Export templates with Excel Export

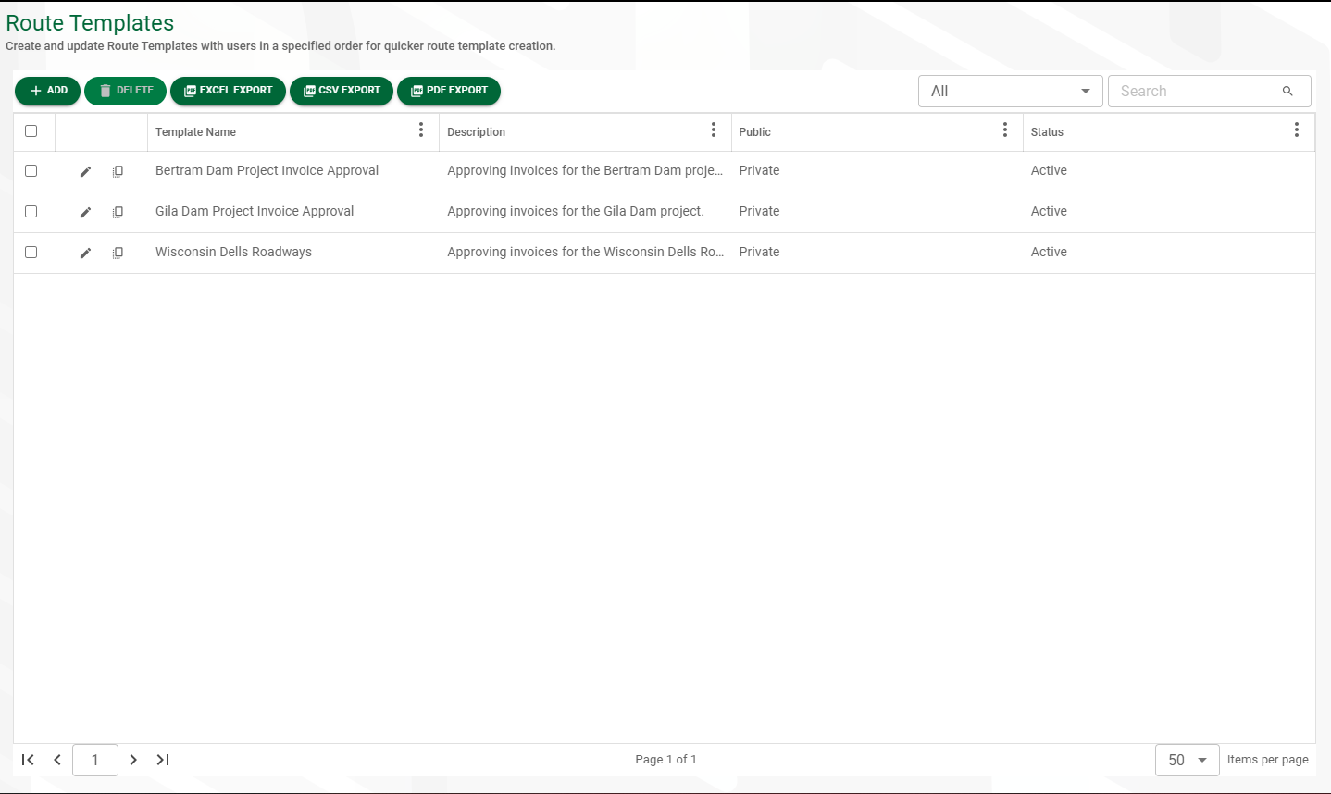(228, 91)
